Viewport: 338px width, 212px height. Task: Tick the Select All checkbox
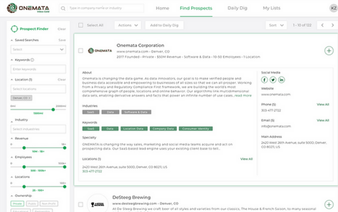[81, 25]
